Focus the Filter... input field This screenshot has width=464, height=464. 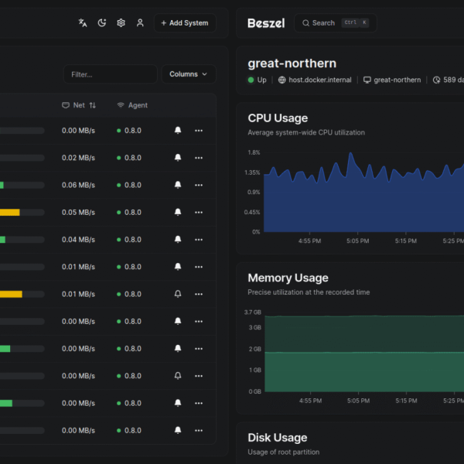pos(111,74)
